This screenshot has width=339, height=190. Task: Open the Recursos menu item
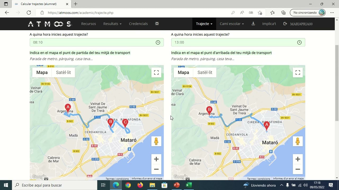[x=88, y=24]
